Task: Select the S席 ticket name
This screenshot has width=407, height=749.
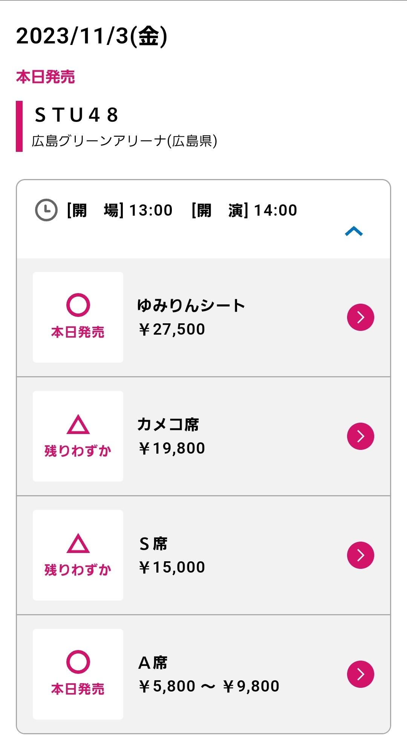Action: [153, 544]
